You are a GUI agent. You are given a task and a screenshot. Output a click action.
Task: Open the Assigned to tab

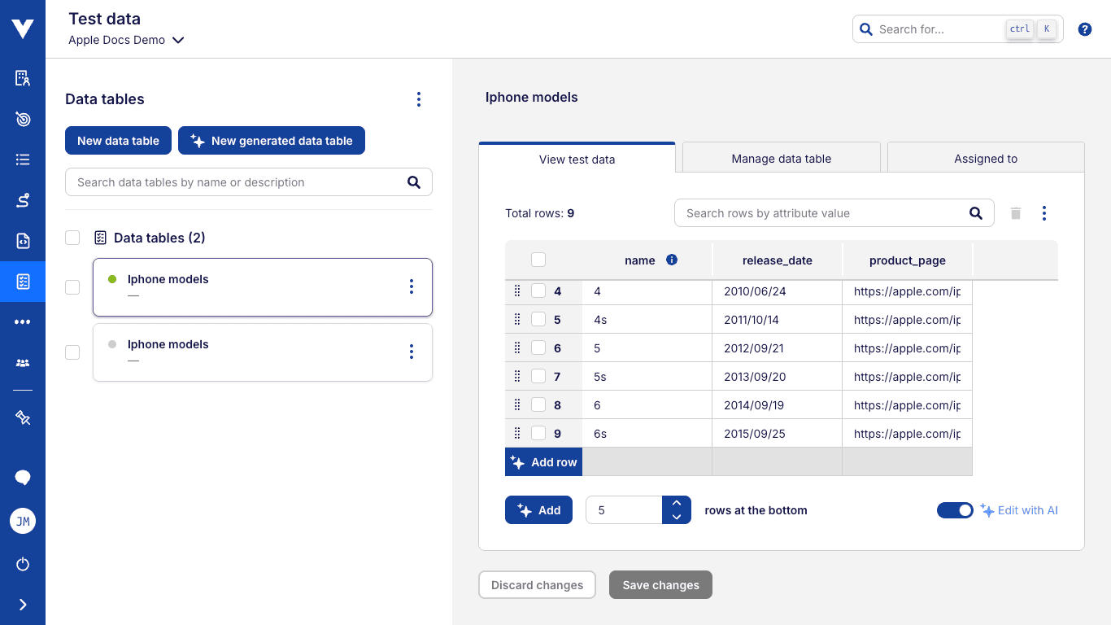click(x=986, y=159)
